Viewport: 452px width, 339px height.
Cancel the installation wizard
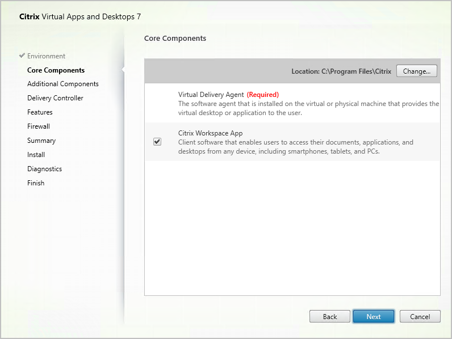(x=420, y=316)
